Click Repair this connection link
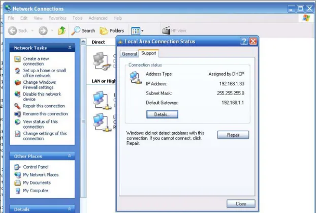The height and width of the screenshot is (213, 316). pos(44,106)
